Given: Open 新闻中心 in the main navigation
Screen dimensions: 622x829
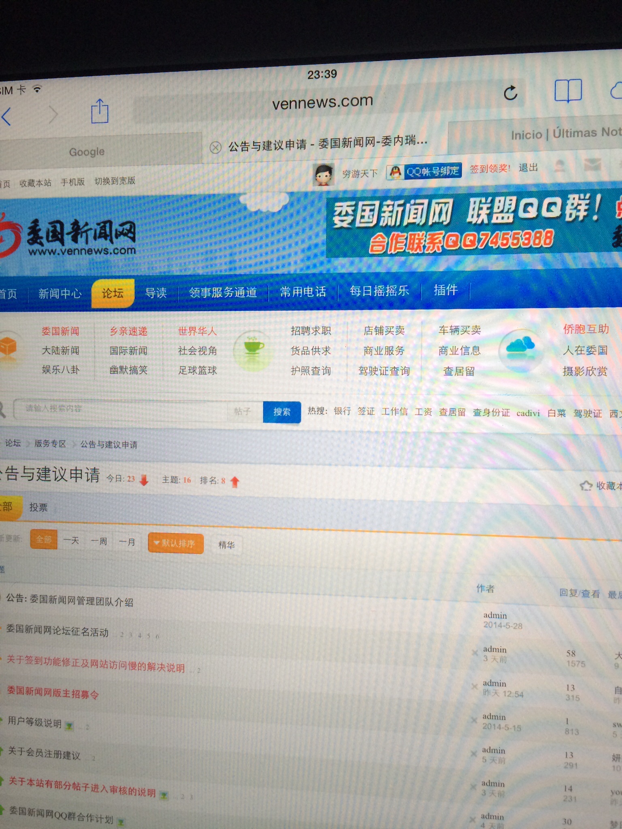Looking at the screenshot, I should [x=60, y=293].
